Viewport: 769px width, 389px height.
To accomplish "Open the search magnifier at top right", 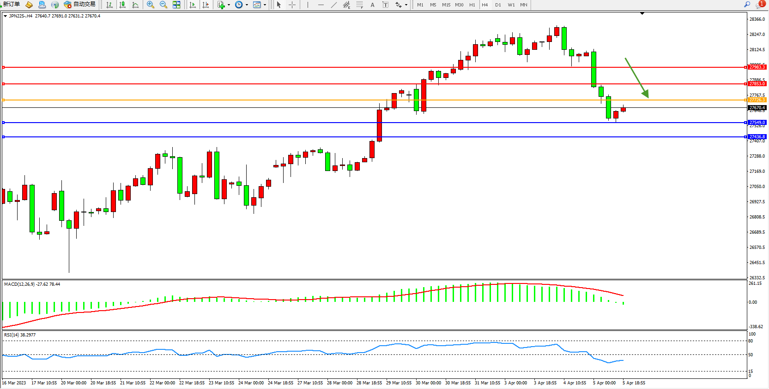I will [747, 4].
